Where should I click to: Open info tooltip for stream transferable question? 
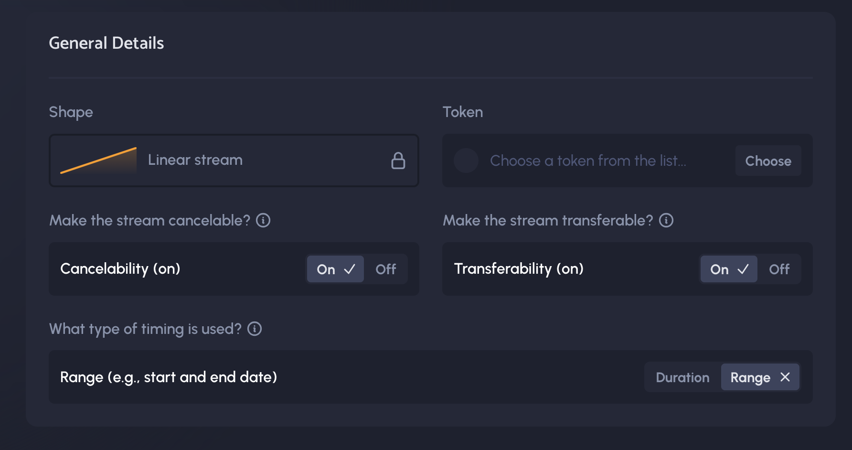pos(666,220)
